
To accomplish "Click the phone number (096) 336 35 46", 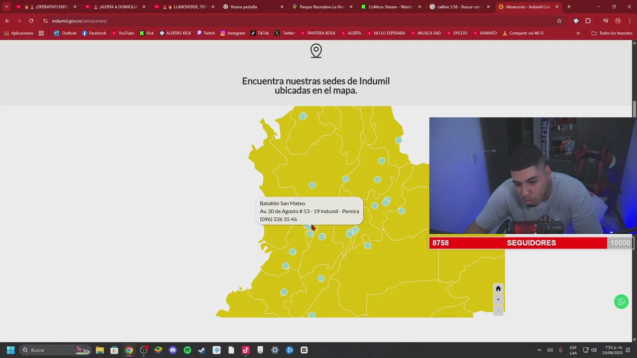I will coord(278,219).
